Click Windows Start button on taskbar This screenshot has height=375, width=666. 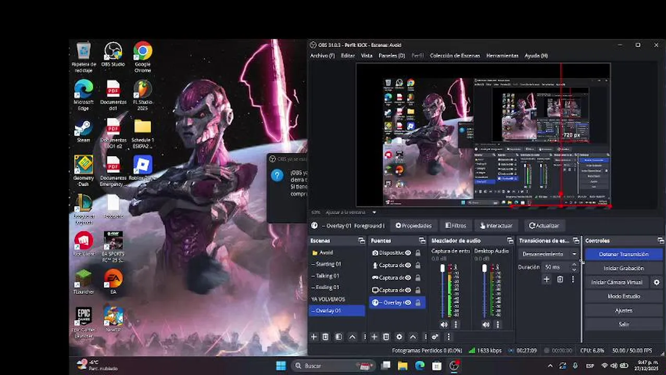(280, 366)
